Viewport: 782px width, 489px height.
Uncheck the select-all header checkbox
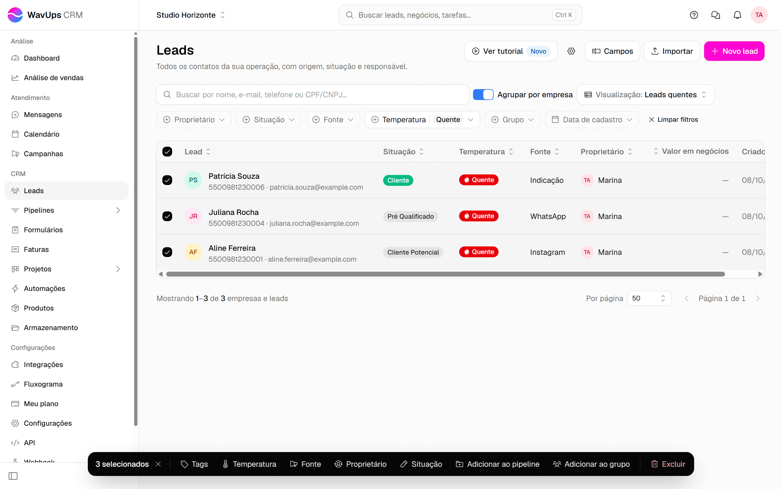click(167, 152)
